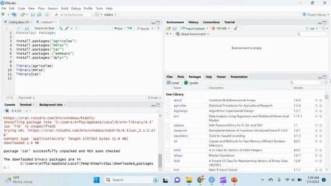
Task: Click the Packages search field
Action: [304, 83]
